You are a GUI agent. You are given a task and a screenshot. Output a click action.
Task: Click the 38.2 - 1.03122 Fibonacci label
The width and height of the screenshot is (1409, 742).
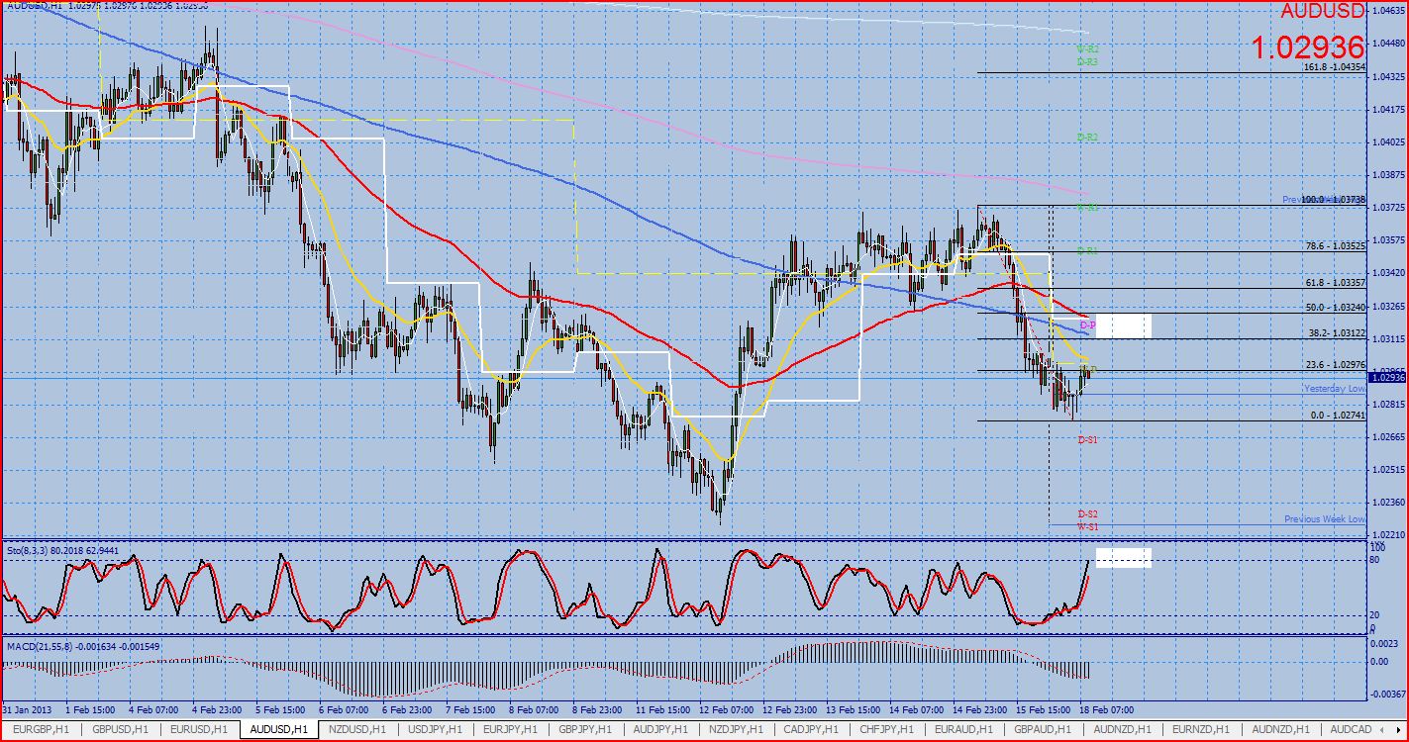pos(1336,333)
